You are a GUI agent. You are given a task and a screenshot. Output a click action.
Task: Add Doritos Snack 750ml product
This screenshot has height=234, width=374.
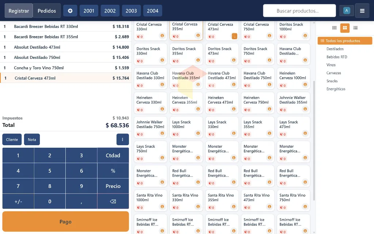[x=257, y=54]
